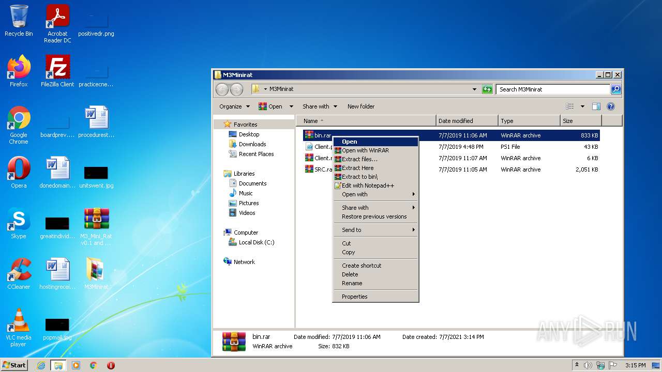Click the taskbar clock 3:15 PM
The image size is (662, 372).
636,365
